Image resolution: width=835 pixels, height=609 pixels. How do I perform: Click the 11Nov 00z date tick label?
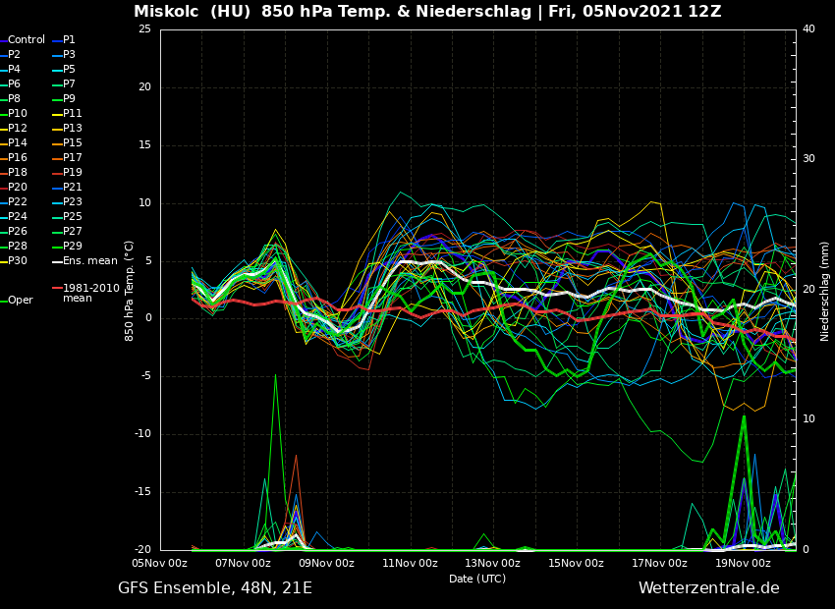point(410,564)
